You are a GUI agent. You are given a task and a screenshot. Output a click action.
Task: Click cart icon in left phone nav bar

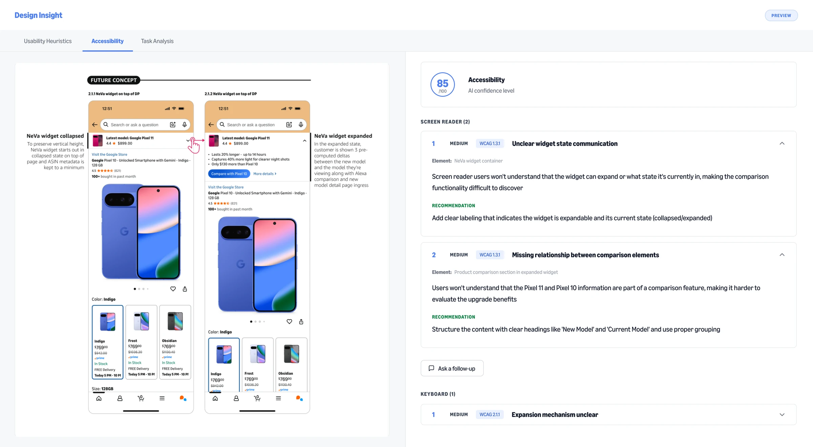tap(141, 399)
